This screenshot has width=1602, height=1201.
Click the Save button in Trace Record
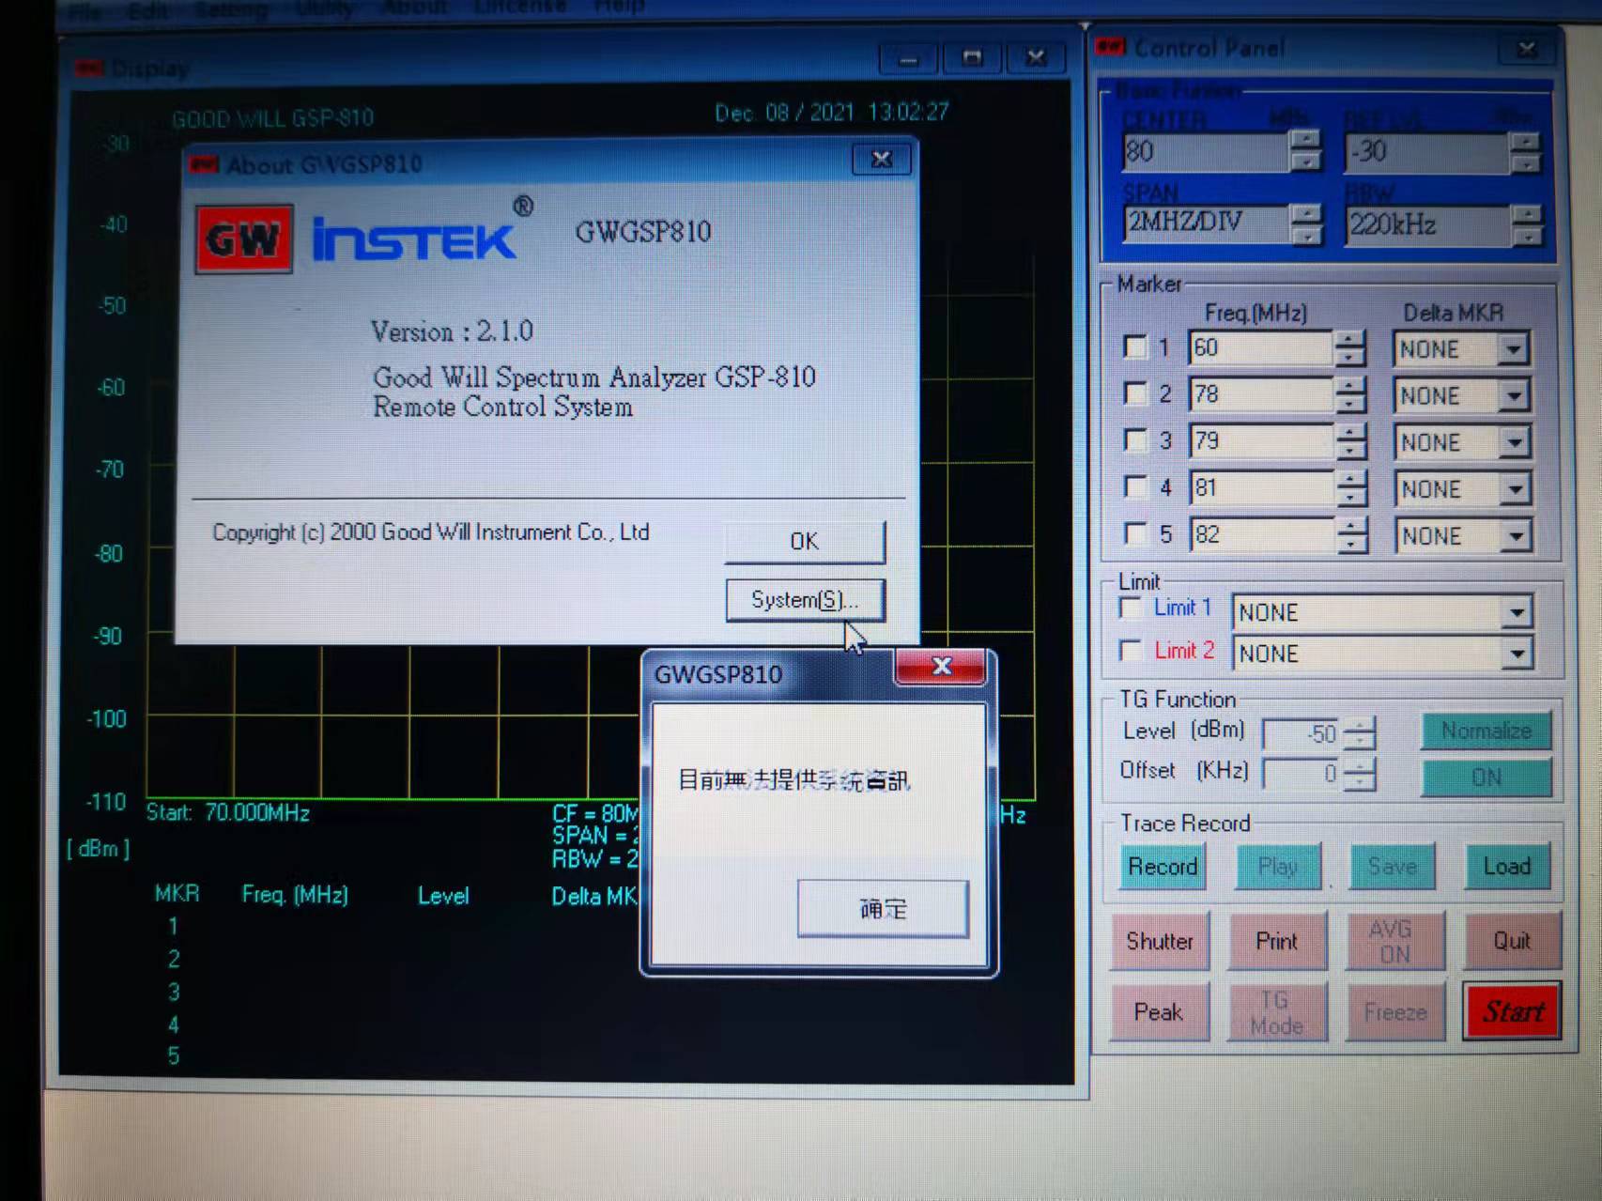click(x=1392, y=866)
